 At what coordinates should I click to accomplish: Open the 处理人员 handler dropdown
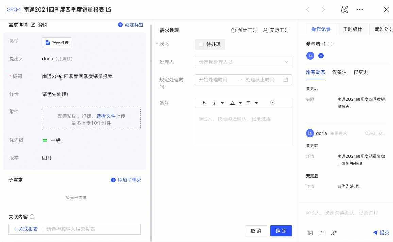click(x=243, y=62)
